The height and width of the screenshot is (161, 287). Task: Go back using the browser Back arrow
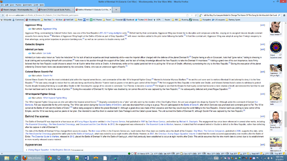pyautogui.click(x=3, y=15)
